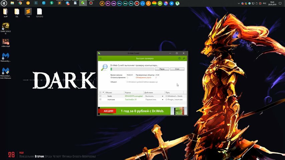Viewport: 285px width, 160px height.
Task: Launch Adobe Pe dock icon
Action: pos(131,3)
